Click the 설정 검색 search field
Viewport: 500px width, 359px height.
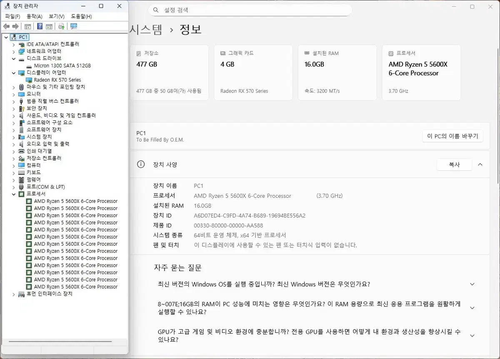pos(250,10)
